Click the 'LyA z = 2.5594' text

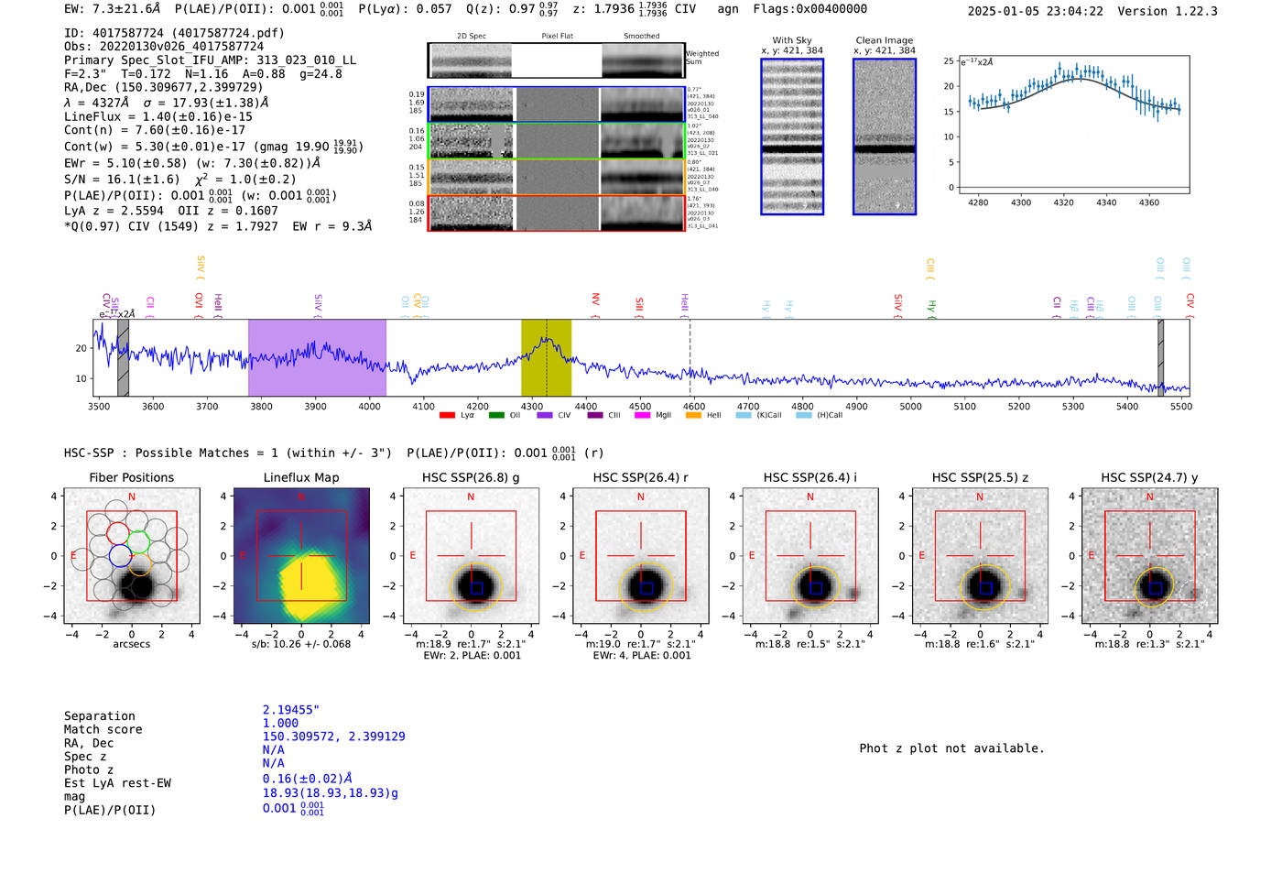click(x=114, y=211)
